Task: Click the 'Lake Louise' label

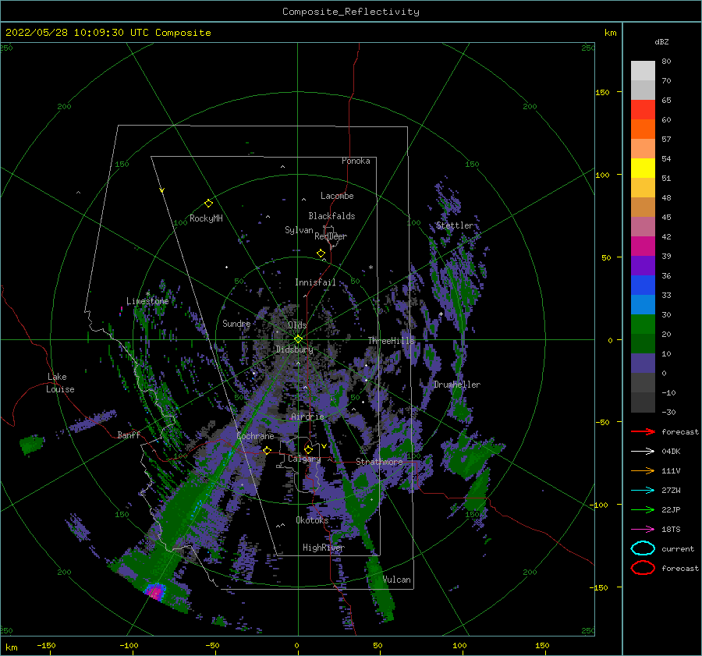Action: pos(60,383)
